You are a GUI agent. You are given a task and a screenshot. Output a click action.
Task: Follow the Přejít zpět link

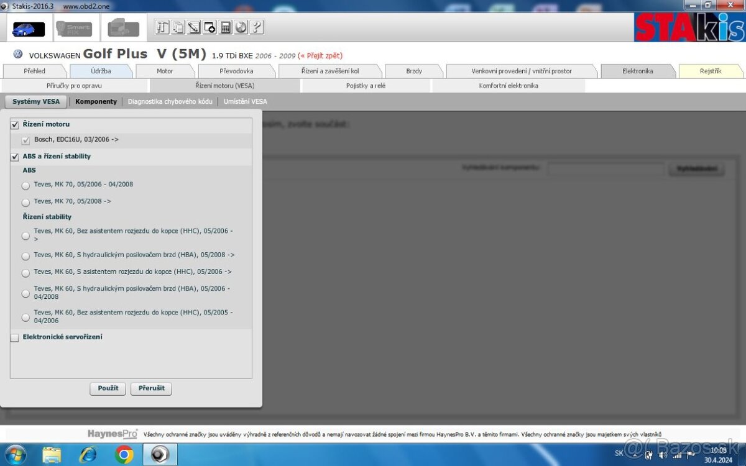click(320, 56)
